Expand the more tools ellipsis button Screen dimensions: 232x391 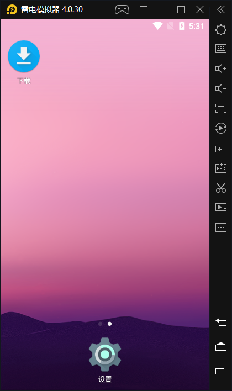221,228
